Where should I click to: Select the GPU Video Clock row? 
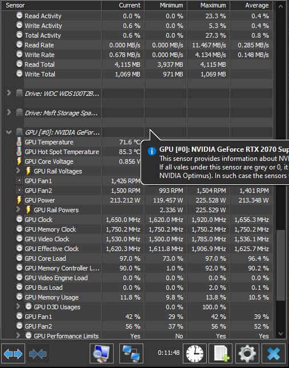click(137, 239)
